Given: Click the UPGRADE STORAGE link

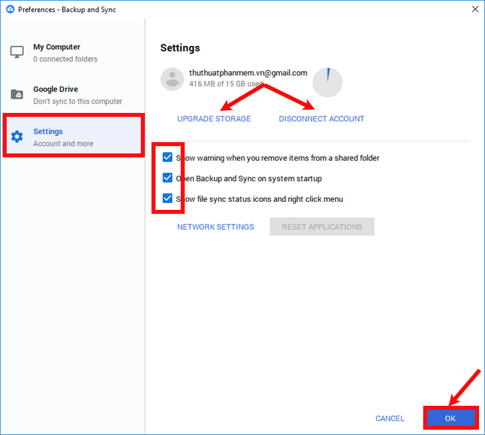Looking at the screenshot, I should tap(214, 119).
